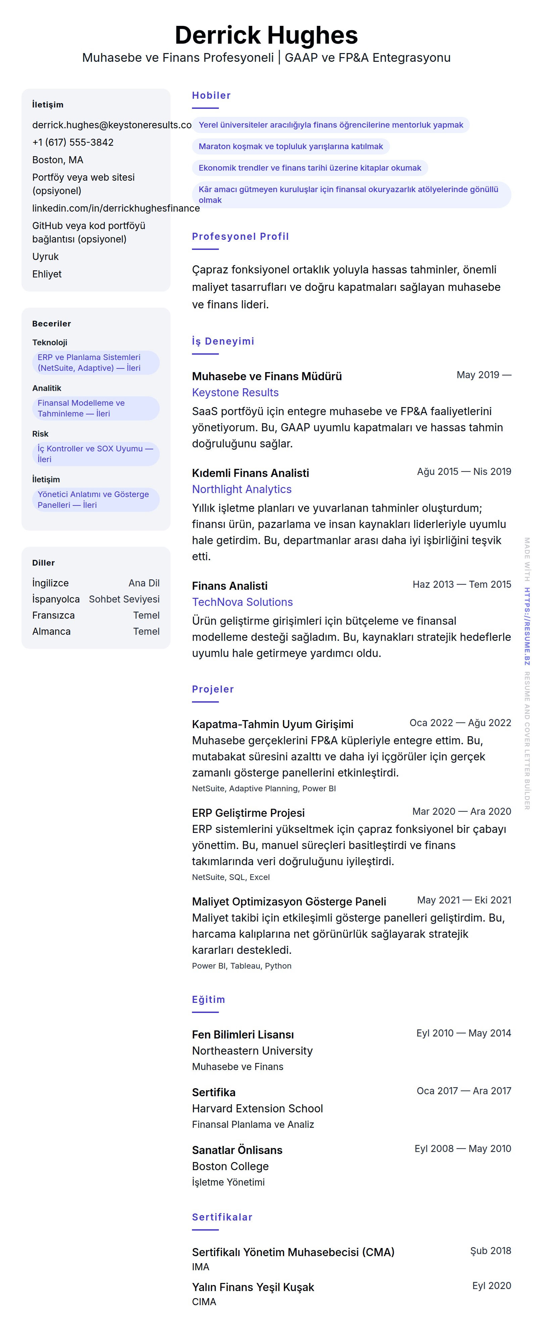Click the Finansal Modelleme ve Tahminleme tag
This screenshot has width=533, height=1330.
click(95, 408)
